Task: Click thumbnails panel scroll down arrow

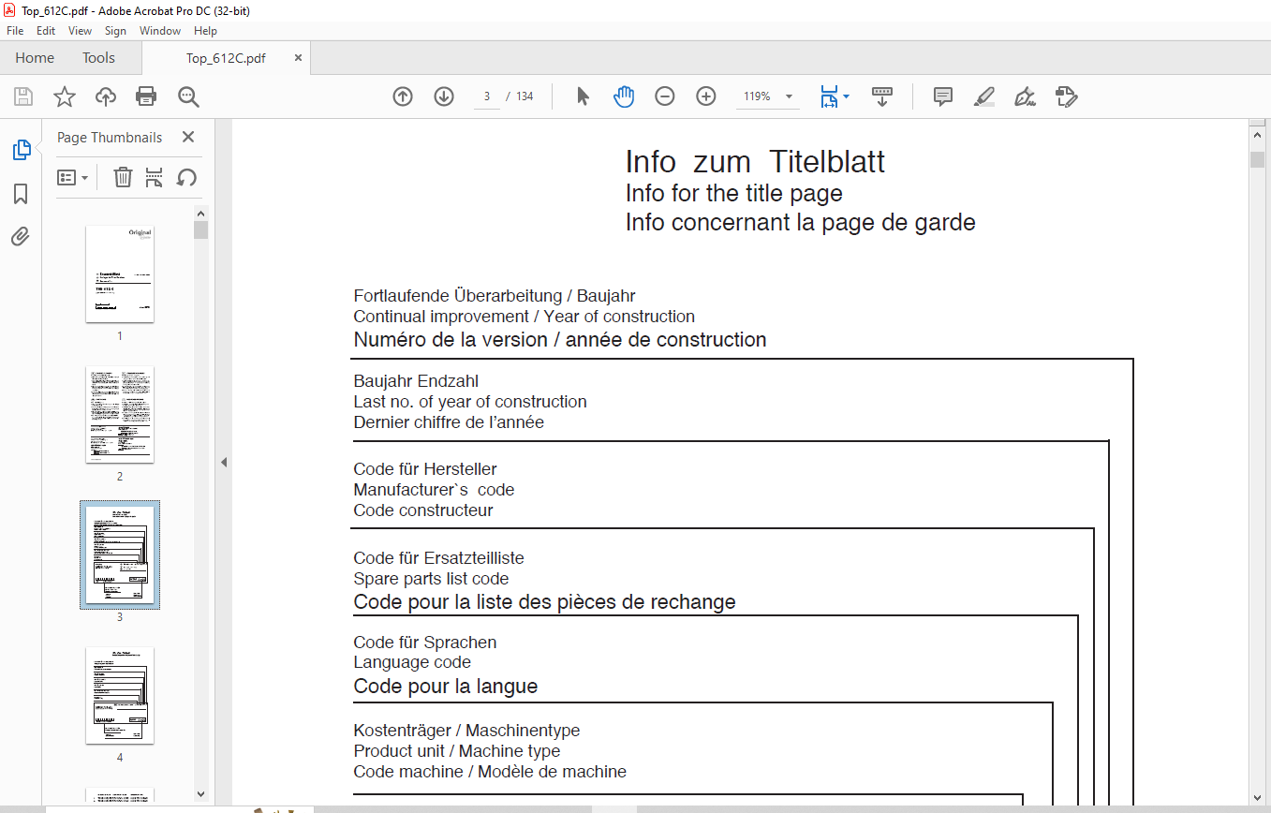Action: 201,794
